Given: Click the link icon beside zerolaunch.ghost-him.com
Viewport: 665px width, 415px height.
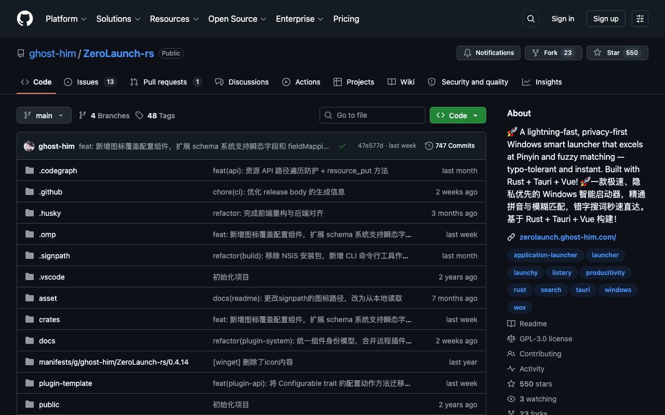Looking at the screenshot, I should (x=511, y=237).
